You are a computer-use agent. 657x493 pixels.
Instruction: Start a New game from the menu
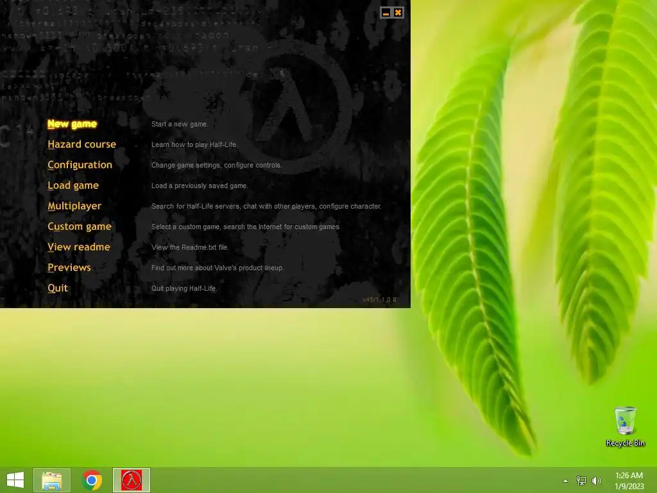pyautogui.click(x=72, y=124)
